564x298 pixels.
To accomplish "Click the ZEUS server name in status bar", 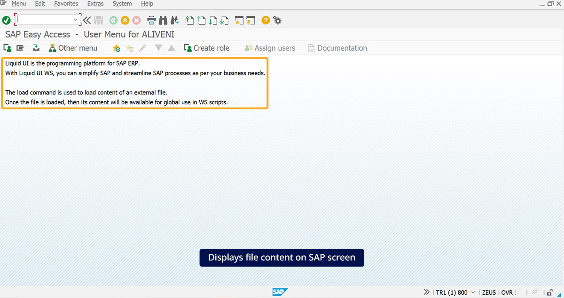I will (x=489, y=292).
